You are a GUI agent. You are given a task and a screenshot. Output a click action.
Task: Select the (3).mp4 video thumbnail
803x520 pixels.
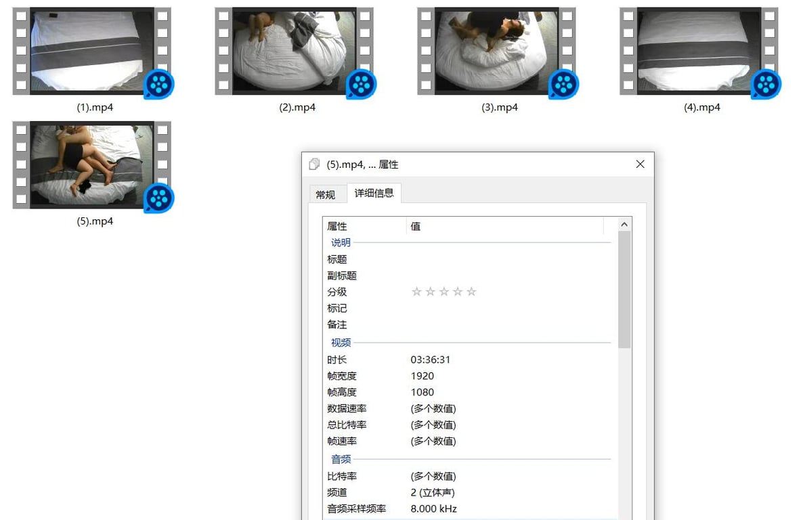[x=497, y=51]
